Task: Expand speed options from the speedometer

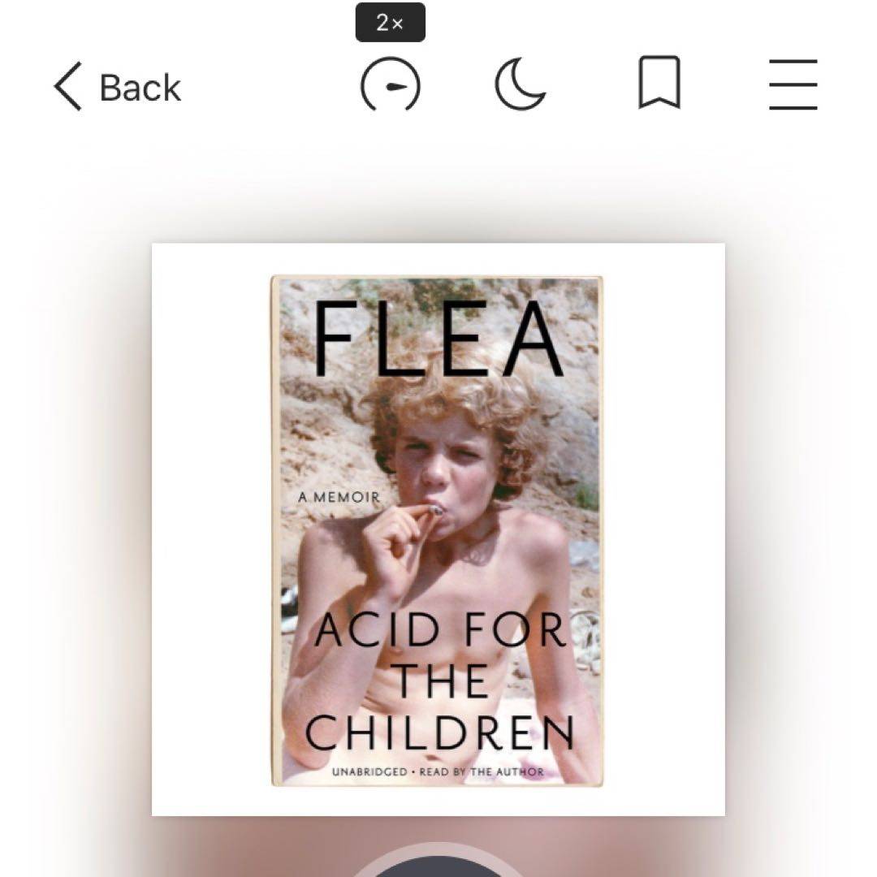Action: pyautogui.click(x=391, y=84)
